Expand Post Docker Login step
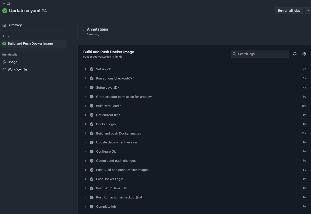Screen dimensions: 311x214 [85, 179]
